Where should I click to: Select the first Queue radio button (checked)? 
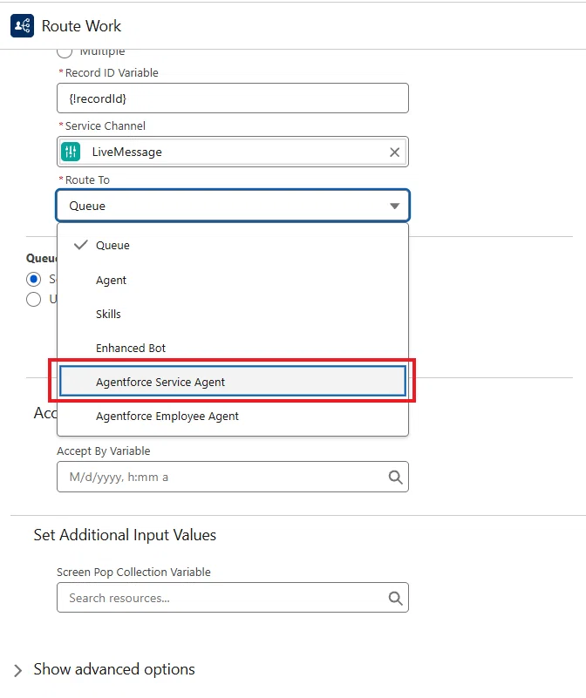[x=33, y=279]
